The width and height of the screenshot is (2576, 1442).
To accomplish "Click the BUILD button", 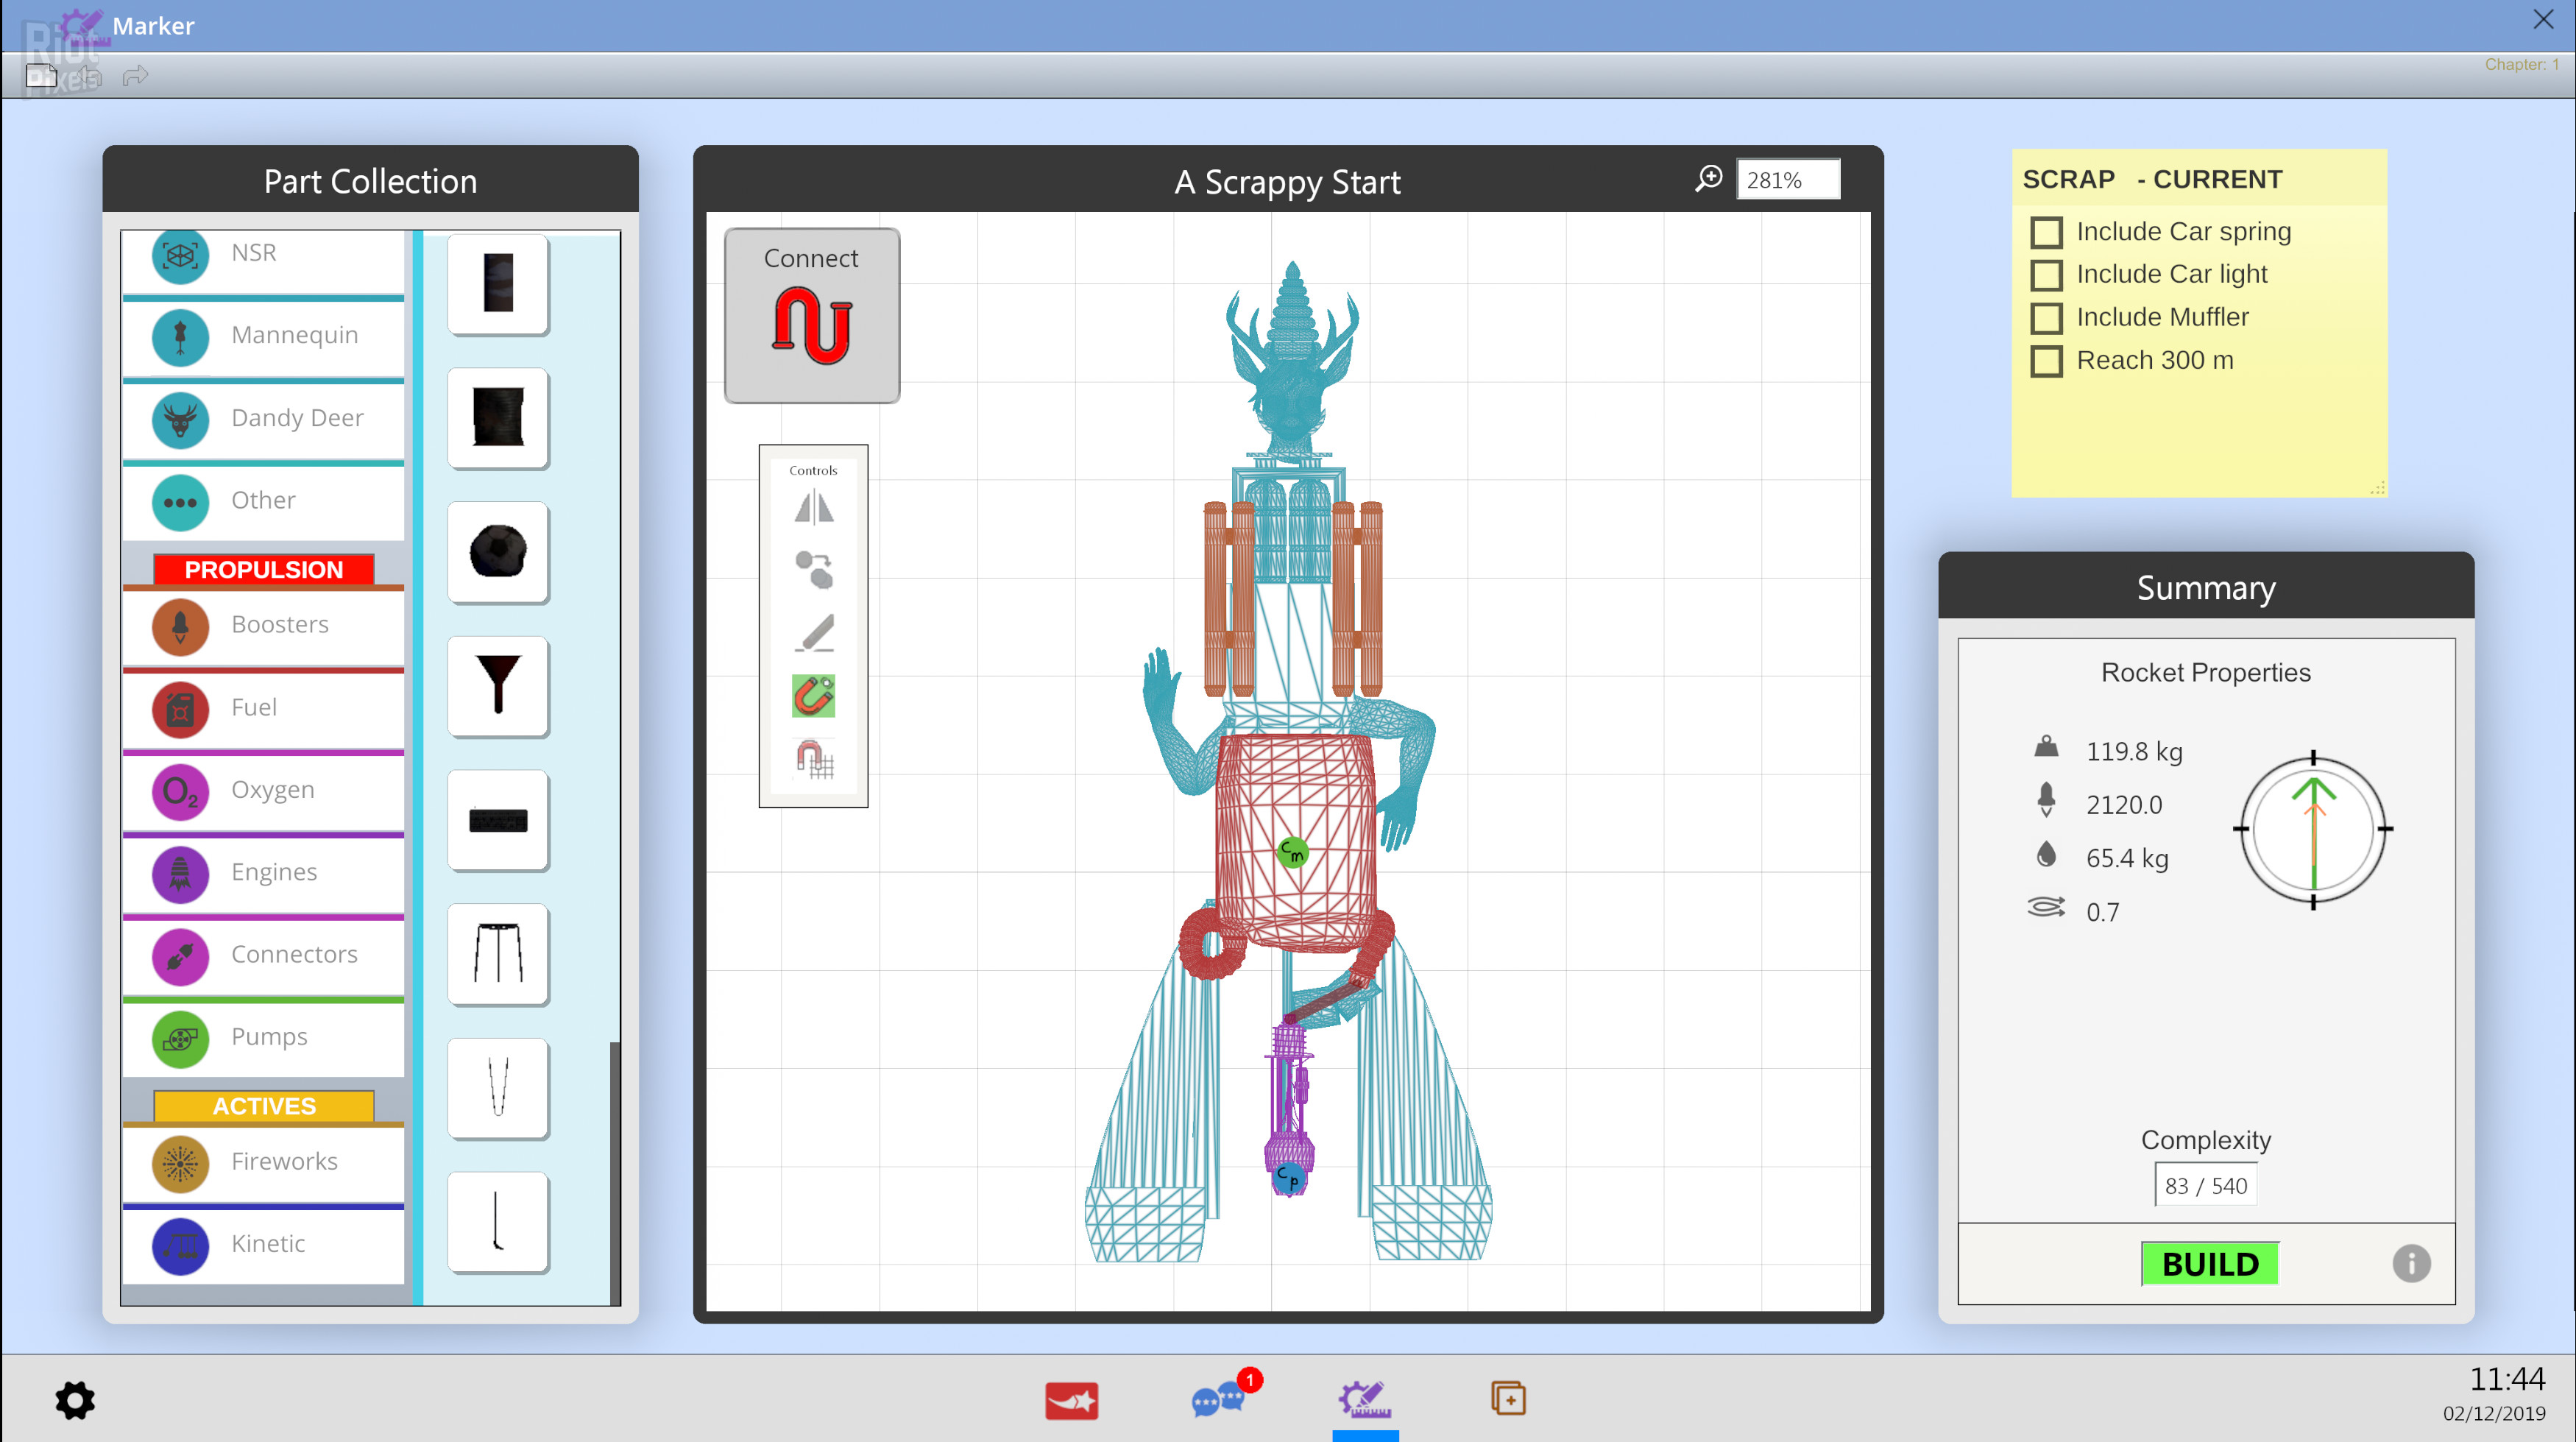I will [2207, 1263].
